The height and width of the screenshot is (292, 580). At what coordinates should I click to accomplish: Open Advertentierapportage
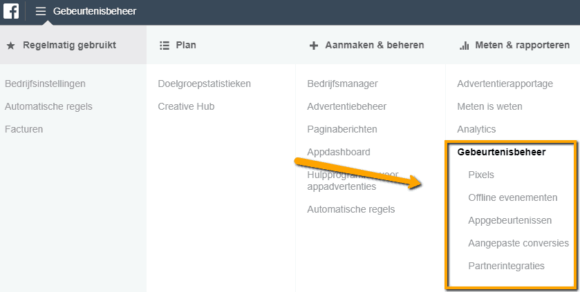click(505, 84)
